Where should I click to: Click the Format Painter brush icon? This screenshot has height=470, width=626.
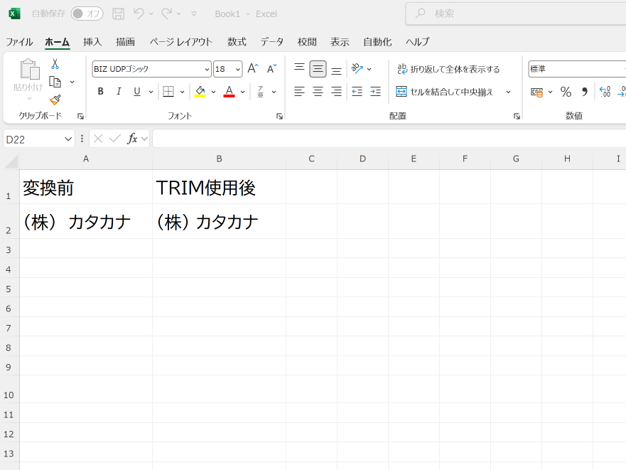tap(55, 100)
